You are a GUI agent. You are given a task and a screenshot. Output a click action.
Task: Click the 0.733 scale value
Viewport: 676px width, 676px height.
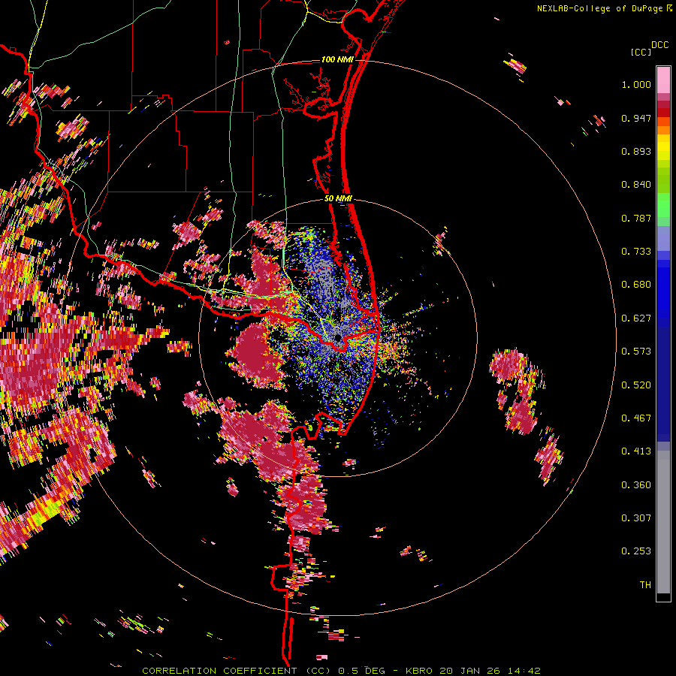(636, 252)
